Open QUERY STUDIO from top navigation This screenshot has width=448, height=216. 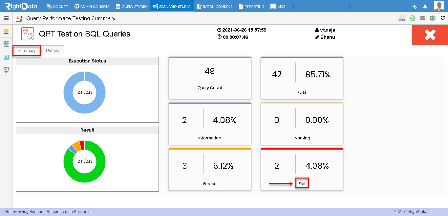131,6
